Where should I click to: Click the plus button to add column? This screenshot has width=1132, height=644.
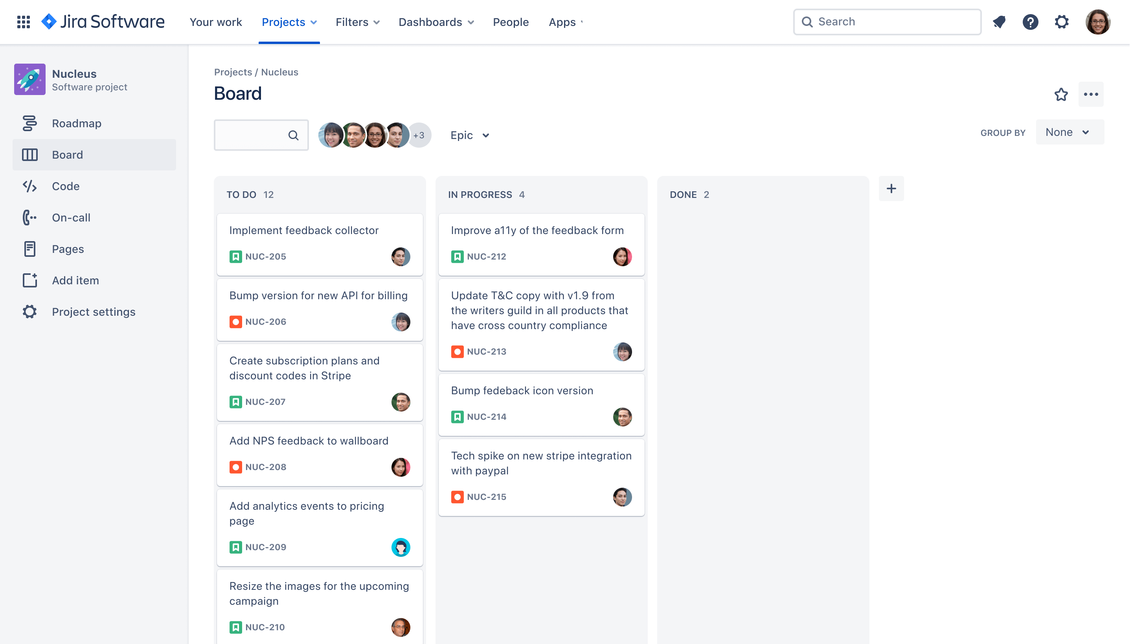(x=891, y=189)
